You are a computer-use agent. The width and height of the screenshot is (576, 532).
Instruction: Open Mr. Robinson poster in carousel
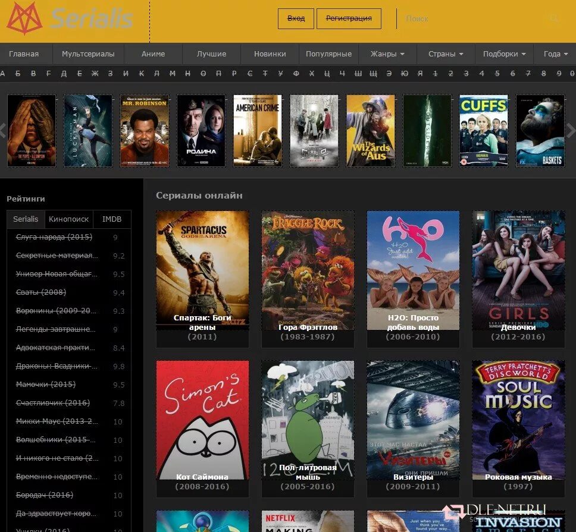(145, 131)
